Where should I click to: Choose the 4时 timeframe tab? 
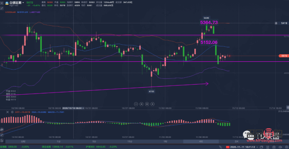click(x=201, y=142)
